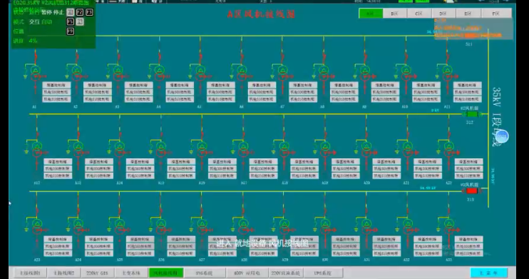
Task: Click 停止 in the operation panel
Action: pos(58,13)
